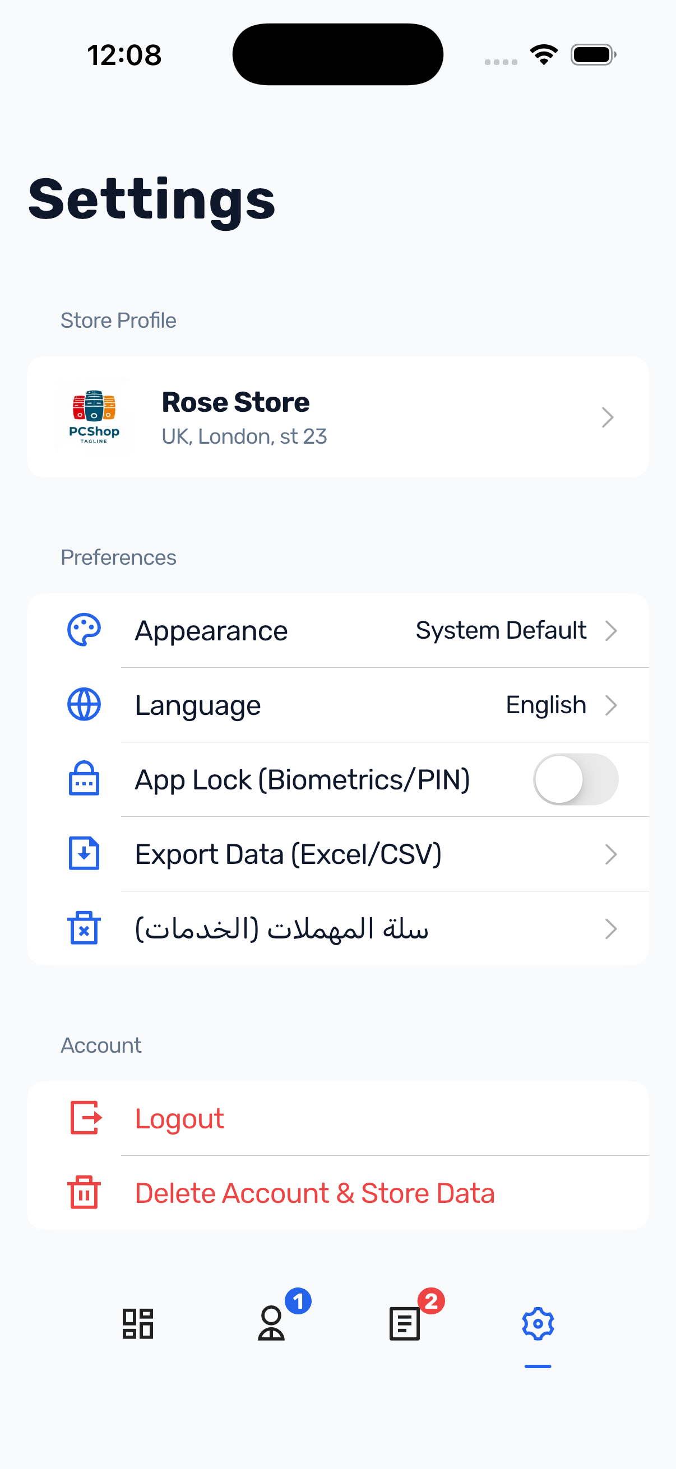Switch to the dashboard grid tab
This screenshot has width=676, height=1469.
[137, 1323]
